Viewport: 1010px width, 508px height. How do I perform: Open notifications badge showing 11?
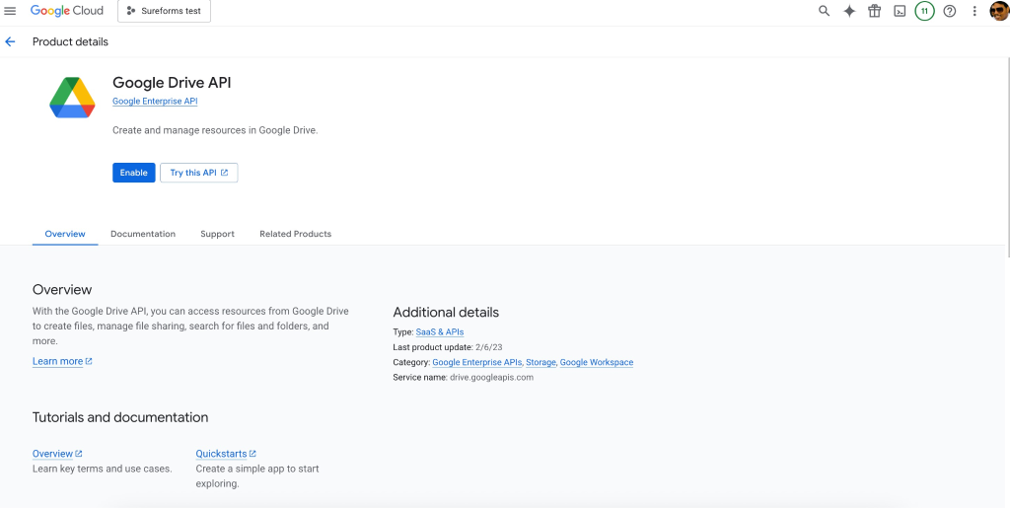pos(924,11)
